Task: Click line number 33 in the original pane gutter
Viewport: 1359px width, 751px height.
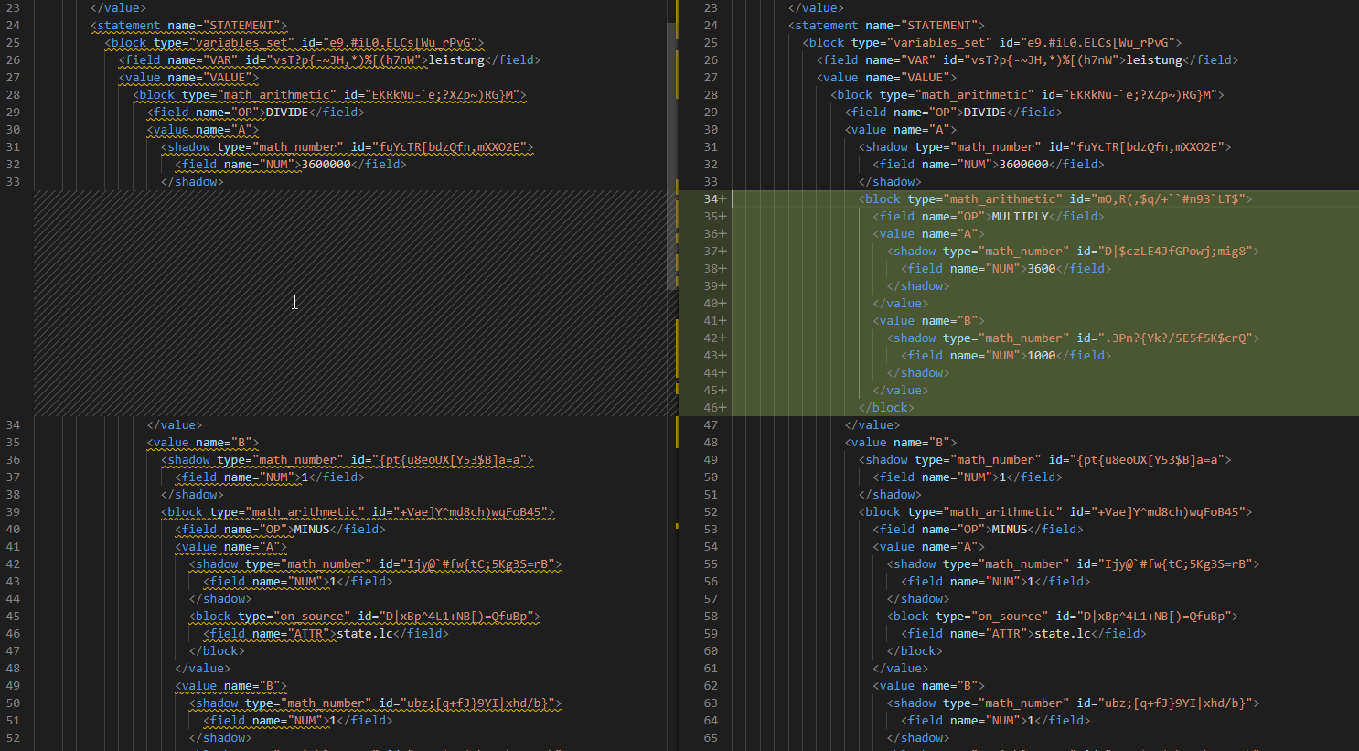Action: point(13,182)
